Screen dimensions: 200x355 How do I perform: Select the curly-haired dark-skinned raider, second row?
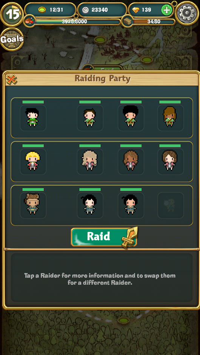(x=131, y=161)
